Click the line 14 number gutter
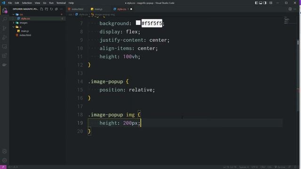The height and width of the screenshot is (169, 301). point(80,82)
